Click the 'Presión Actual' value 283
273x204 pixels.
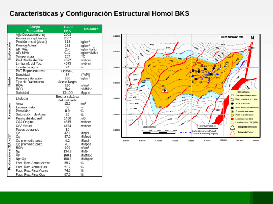68,46
